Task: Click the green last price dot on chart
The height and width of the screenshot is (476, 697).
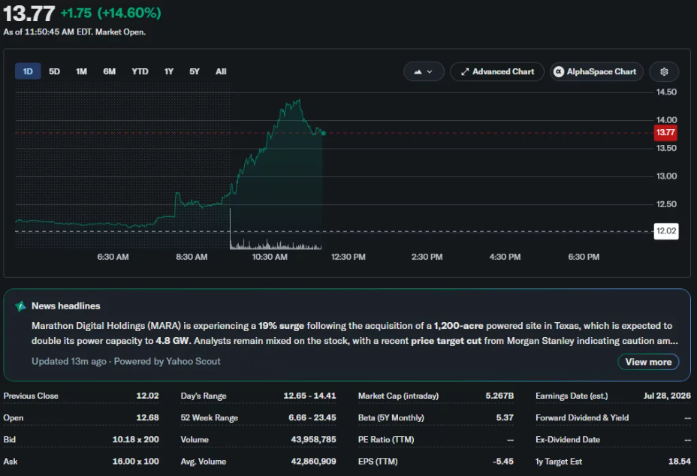Action: (x=323, y=133)
